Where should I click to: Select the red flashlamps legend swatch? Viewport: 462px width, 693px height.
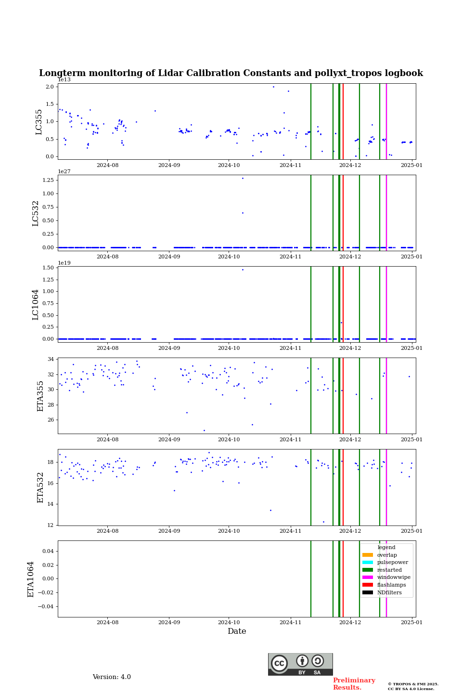pyautogui.click(x=368, y=585)
